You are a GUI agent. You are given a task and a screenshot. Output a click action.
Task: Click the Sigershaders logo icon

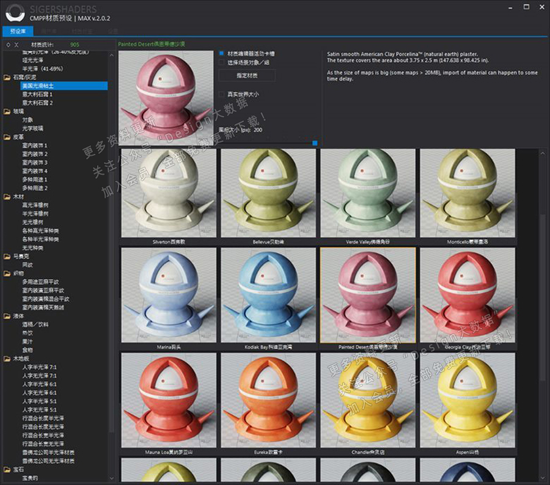(15, 12)
